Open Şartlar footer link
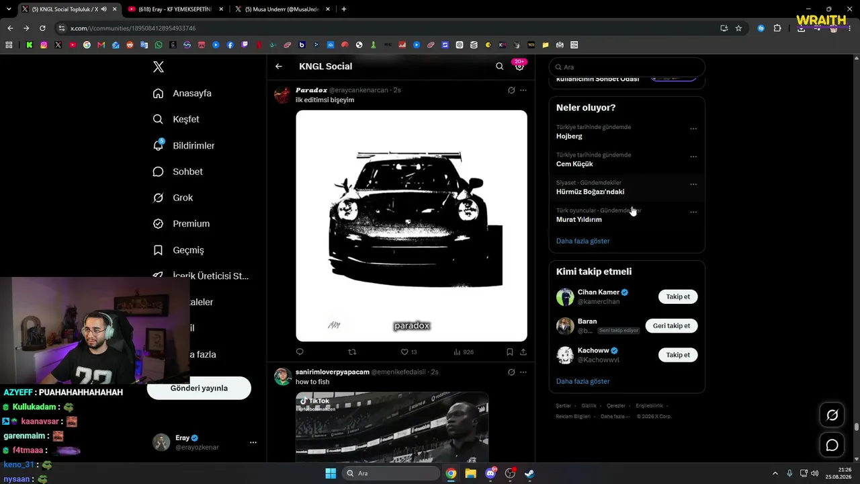860x484 pixels. click(x=563, y=406)
